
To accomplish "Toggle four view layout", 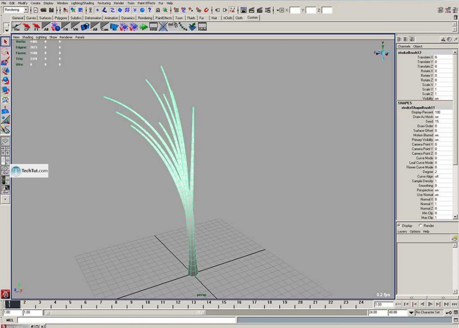I will pos(5,151).
